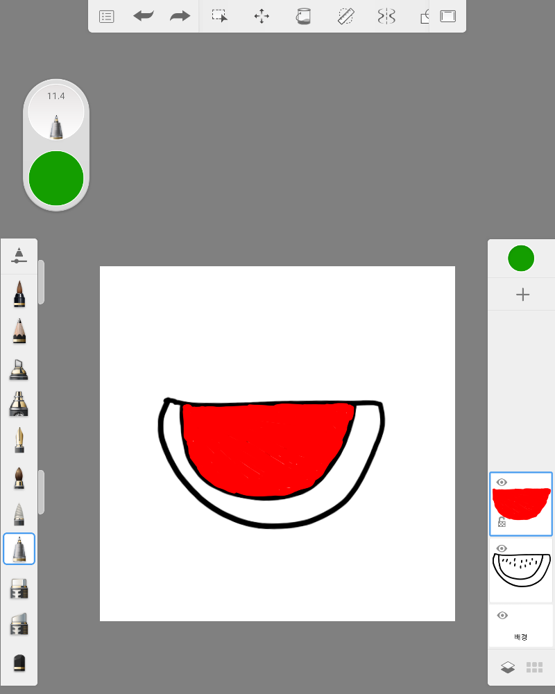This screenshot has width=555, height=694.
Task: Choose the flood fill bucket tool
Action: [x=303, y=17]
